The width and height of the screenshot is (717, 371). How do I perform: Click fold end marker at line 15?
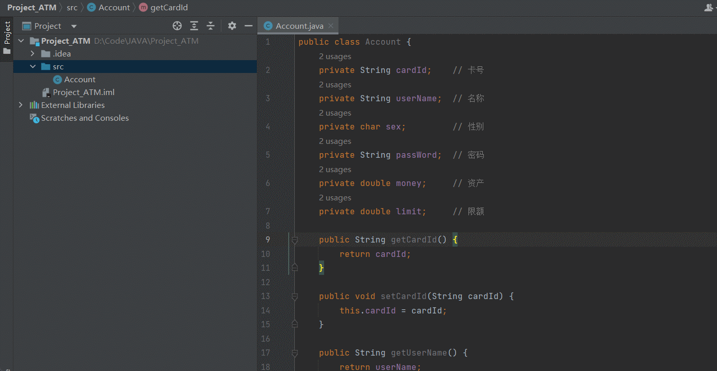coord(295,324)
